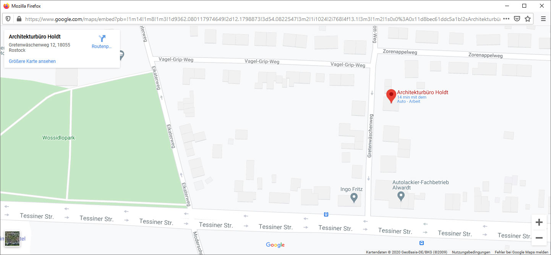Click the Google logo at map bottom
The image size is (551, 255).
pyautogui.click(x=275, y=245)
